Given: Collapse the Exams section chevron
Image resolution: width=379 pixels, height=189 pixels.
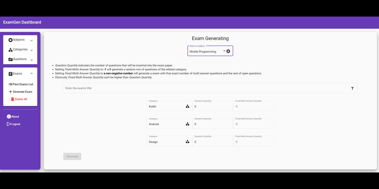Looking at the screenshot, I should (x=31, y=73).
